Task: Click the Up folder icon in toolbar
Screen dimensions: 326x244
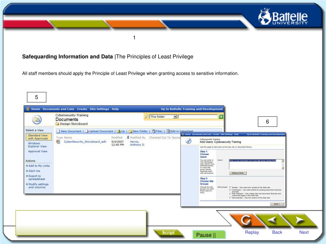Action: (119, 131)
